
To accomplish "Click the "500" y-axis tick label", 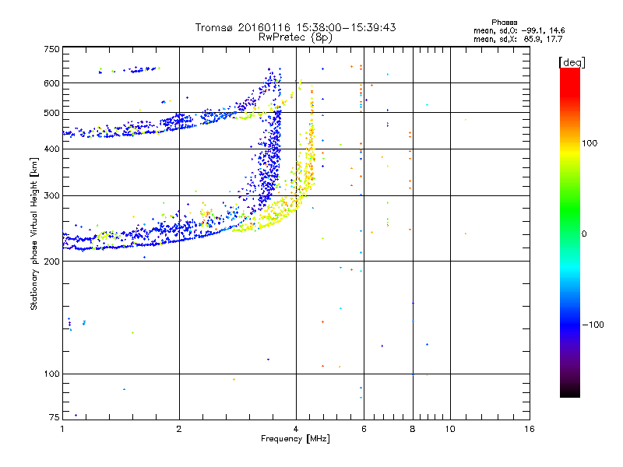I will 52,113.
